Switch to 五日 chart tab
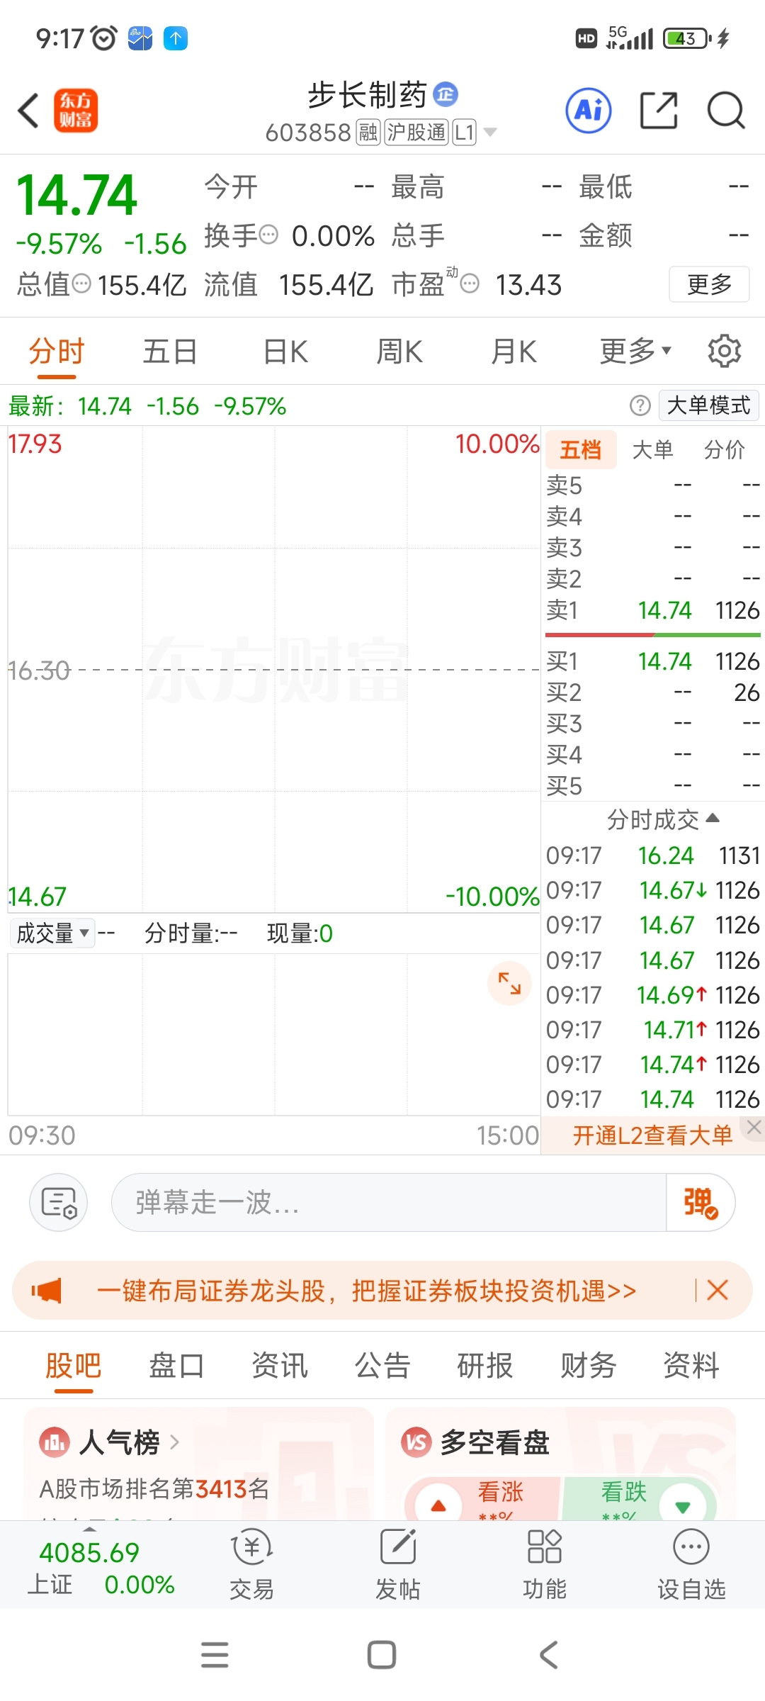This screenshot has height=1701, width=765. coord(170,351)
